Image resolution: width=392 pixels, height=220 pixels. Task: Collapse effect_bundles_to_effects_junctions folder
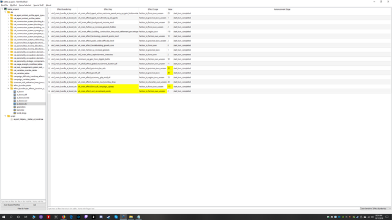pyautogui.click(x=8, y=89)
